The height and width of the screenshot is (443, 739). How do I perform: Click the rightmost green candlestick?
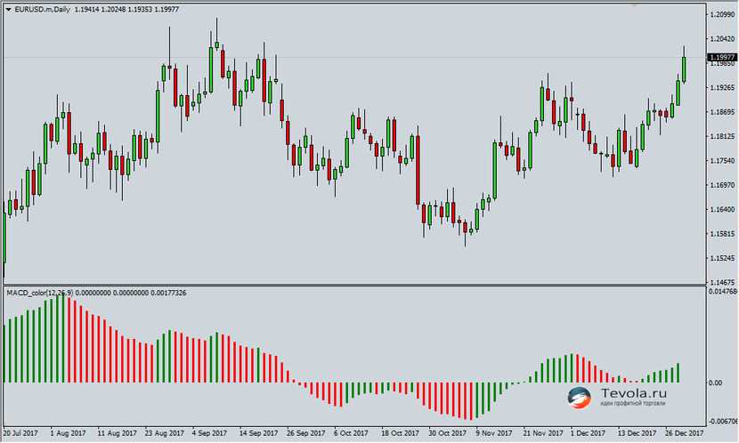coord(684,68)
